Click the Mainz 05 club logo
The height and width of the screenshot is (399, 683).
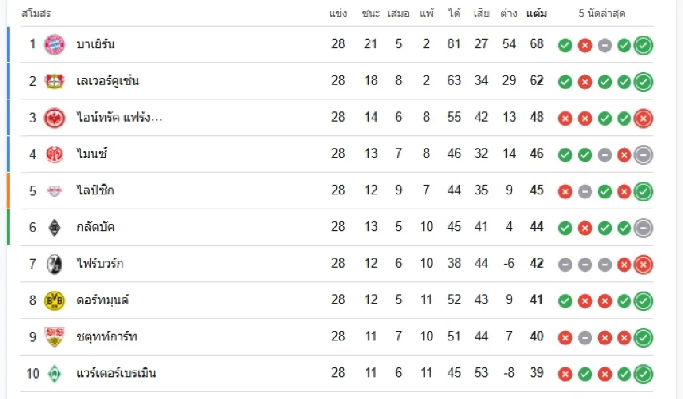[x=55, y=154]
